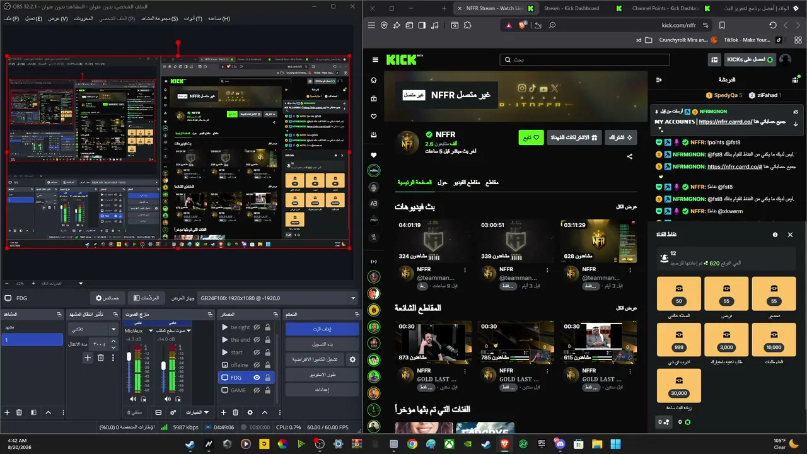Open nfrr.carrd.co link in pinned message

point(724,122)
